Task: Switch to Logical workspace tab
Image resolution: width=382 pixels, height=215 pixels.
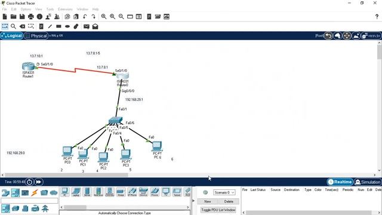Action: point(12,36)
